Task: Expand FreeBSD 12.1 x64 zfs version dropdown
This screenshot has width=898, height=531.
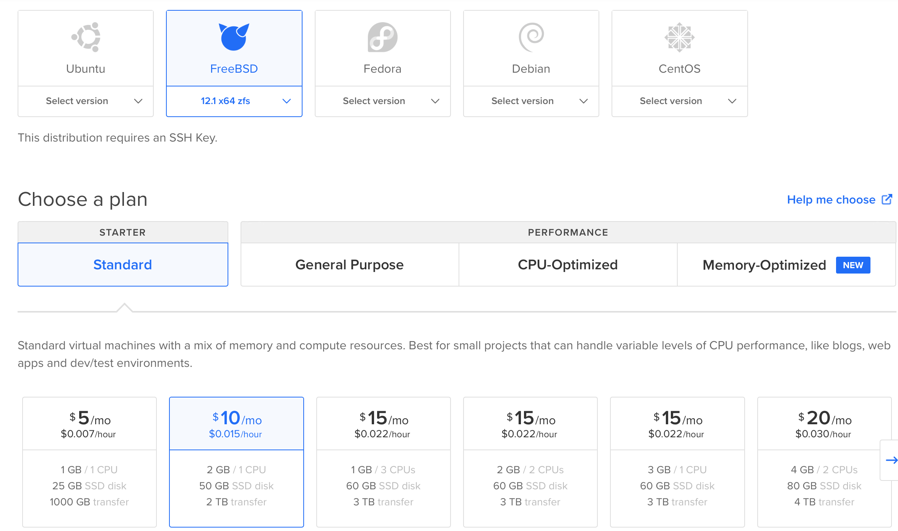Action: 234,101
